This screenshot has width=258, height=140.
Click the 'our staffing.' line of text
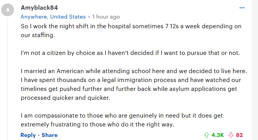click(38, 35)
